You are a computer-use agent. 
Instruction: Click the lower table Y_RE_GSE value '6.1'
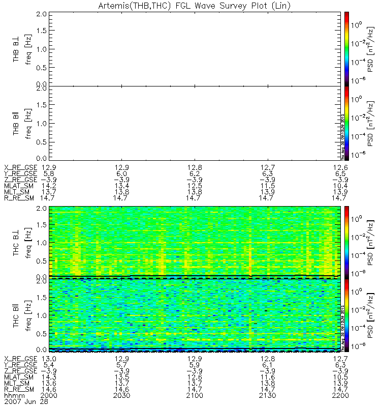point(268,365)
